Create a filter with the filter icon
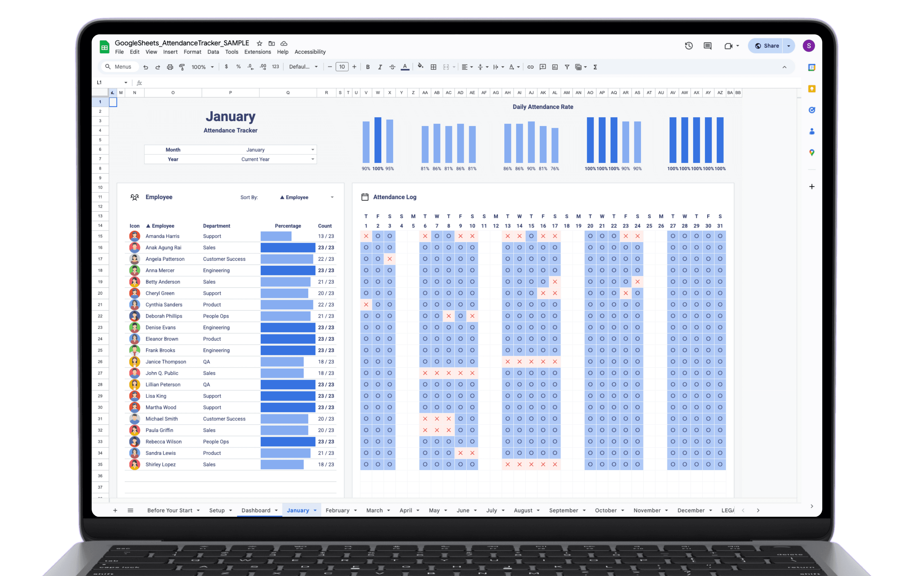The width and height of the screenshot is (914, 576). click(x=567, y=67)
